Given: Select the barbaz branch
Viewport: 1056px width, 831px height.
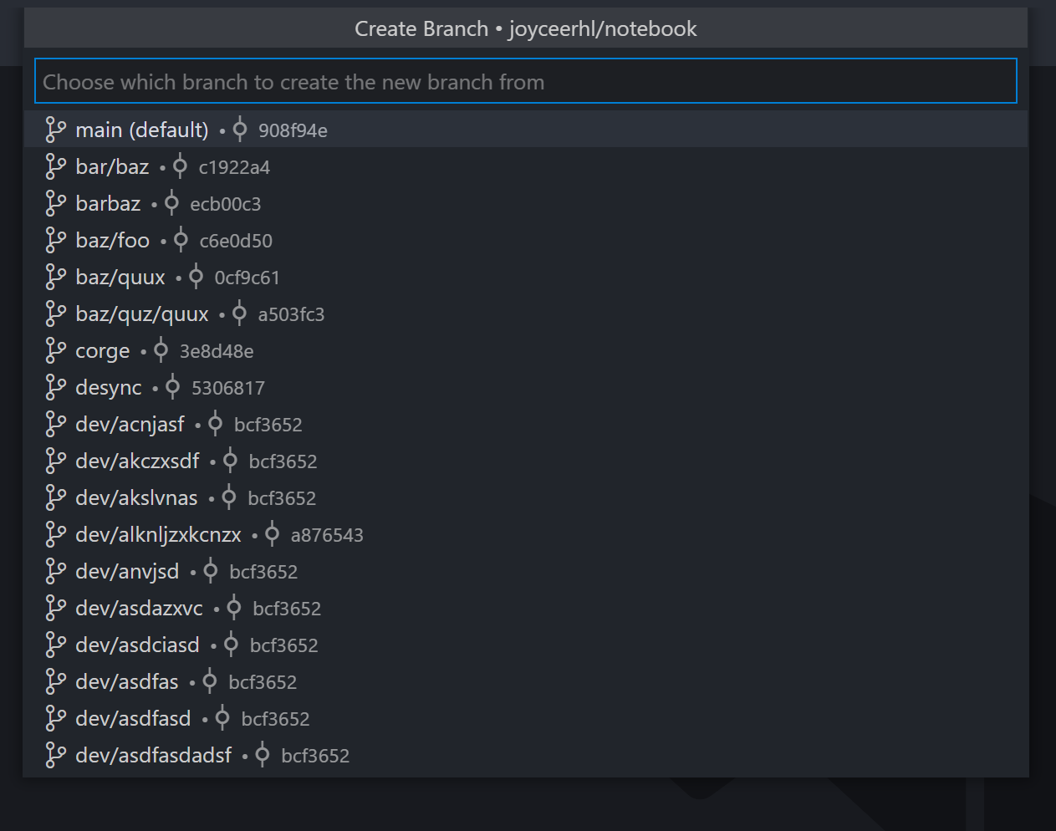Looking at the screenshot, I should pyautogui.click(x=108, y=203).
